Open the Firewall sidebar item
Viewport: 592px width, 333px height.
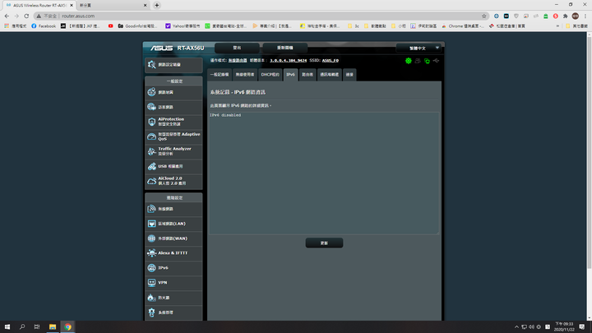[173, 298]
